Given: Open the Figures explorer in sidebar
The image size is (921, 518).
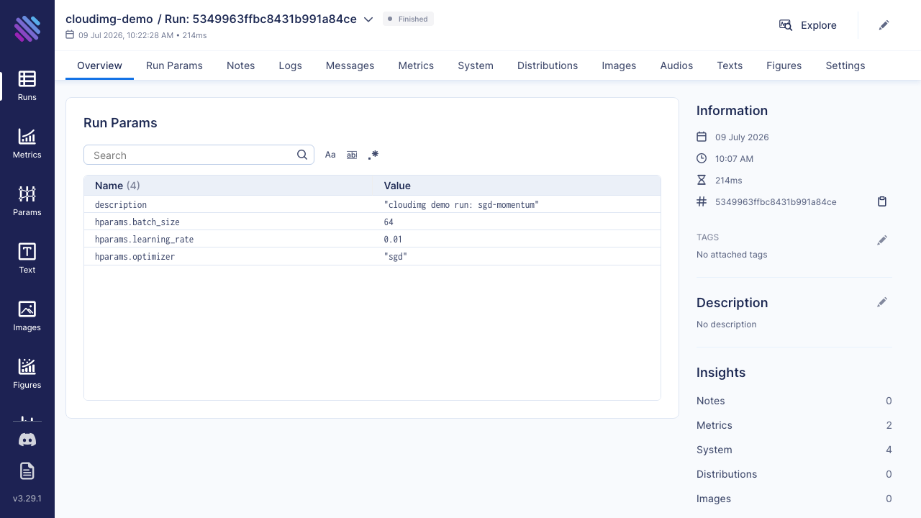Looking at the screenshot, I should [x=27, y=373].
